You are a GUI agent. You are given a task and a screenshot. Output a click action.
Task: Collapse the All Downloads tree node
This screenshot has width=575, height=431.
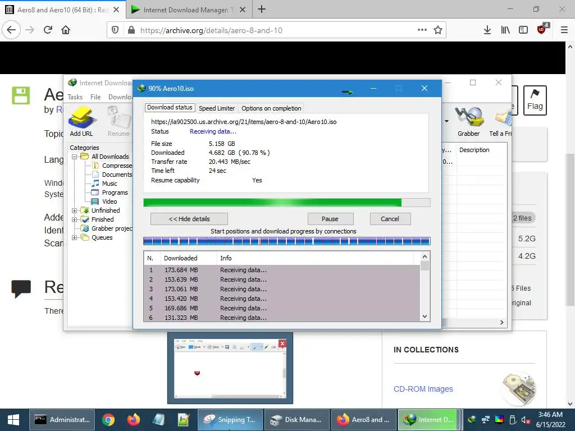75,157
